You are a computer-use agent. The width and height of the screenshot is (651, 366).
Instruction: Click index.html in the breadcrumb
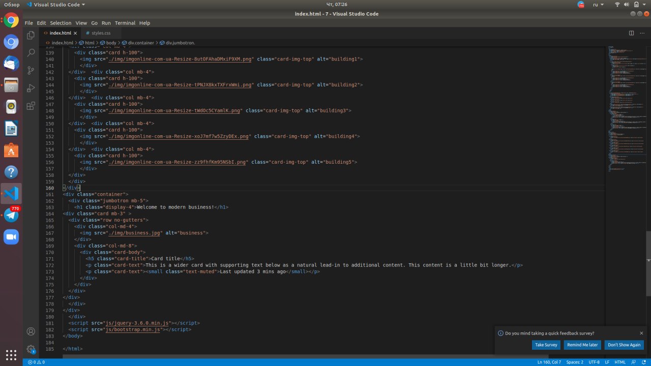point(62,43)
